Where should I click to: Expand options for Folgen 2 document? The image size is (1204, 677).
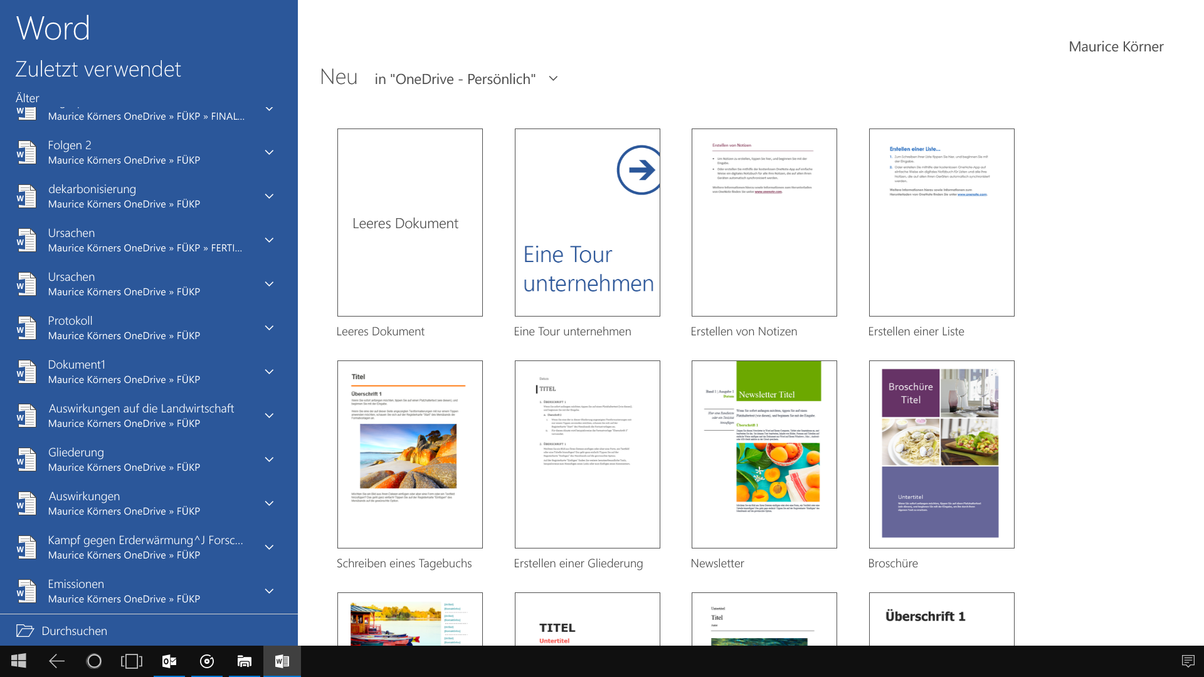click(x=269, y=152)
